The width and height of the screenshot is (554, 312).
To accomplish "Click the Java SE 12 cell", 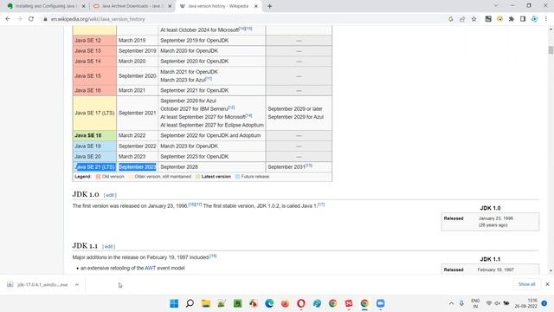I will coord(94,41).
